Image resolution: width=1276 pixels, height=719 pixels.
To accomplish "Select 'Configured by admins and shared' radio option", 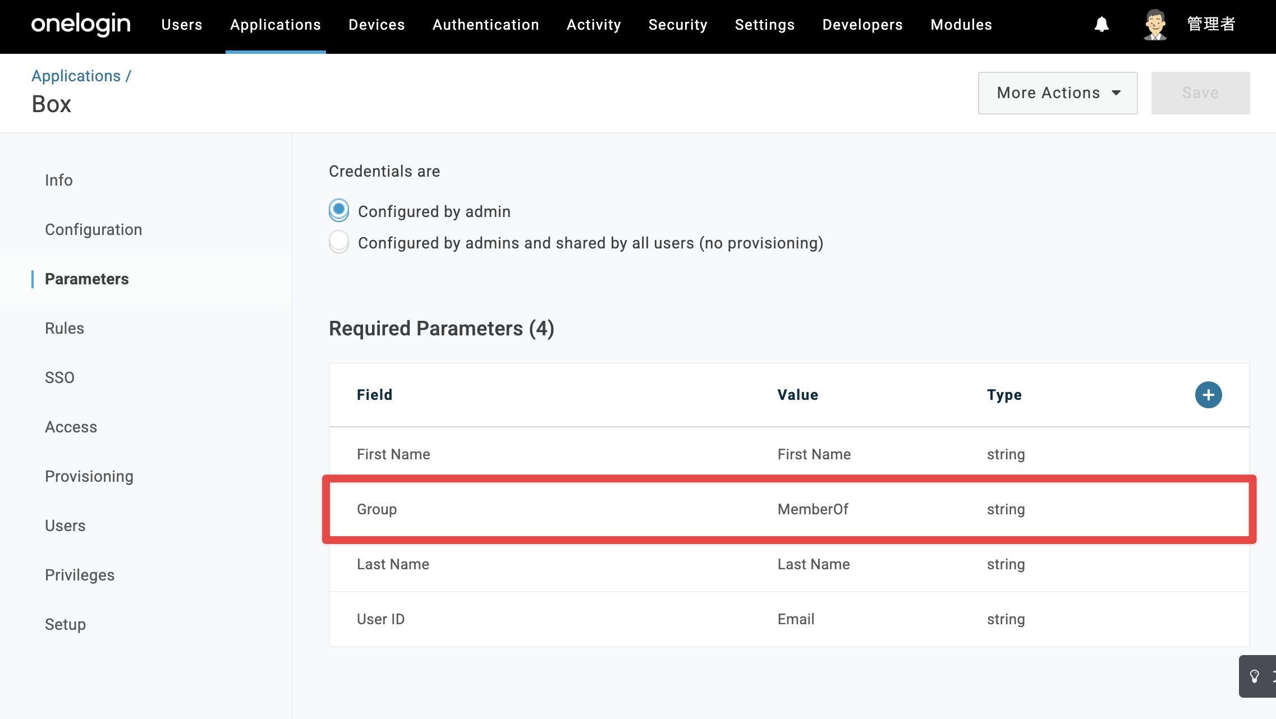I will tap(339, 242).
